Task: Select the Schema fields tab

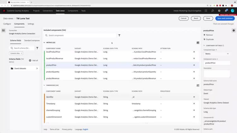Action: pyautogui.click(x=15, y=40)
